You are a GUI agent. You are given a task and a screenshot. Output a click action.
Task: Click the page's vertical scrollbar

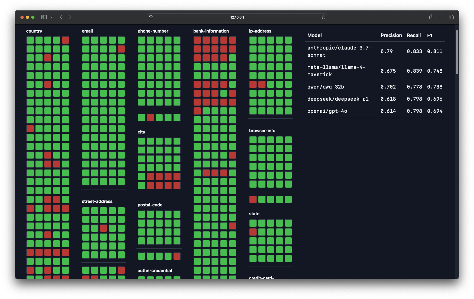pyautogui.click(x=457, y=52)
